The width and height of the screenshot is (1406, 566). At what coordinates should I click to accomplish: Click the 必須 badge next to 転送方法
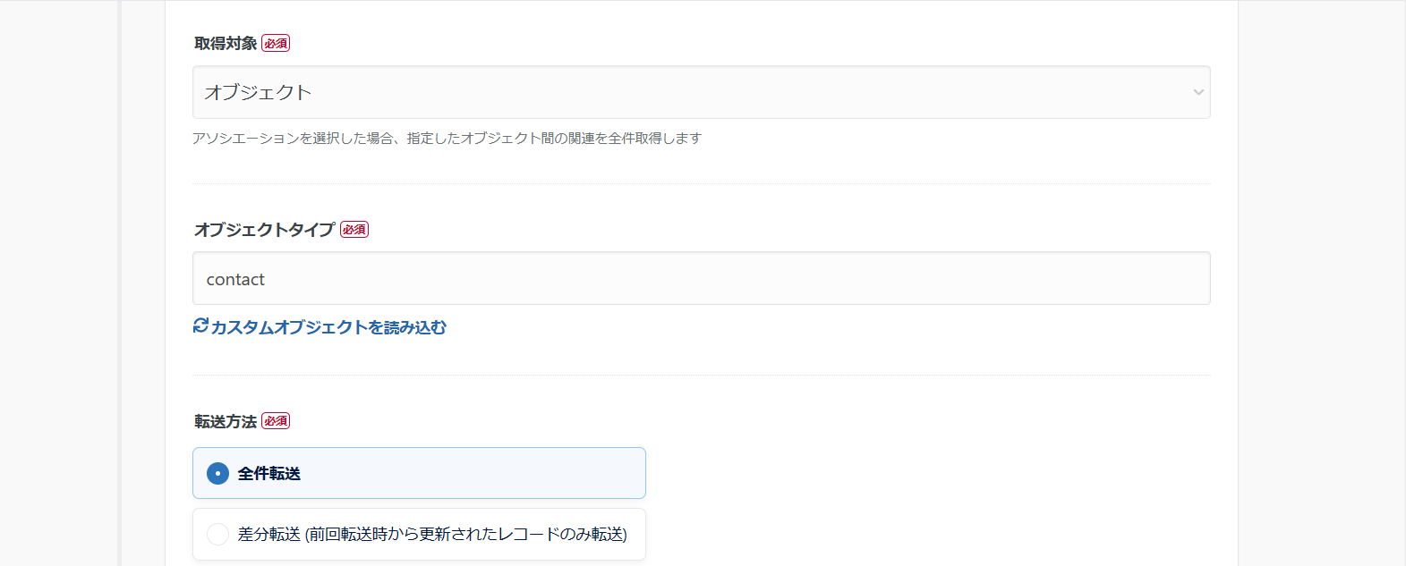[276, 421]
